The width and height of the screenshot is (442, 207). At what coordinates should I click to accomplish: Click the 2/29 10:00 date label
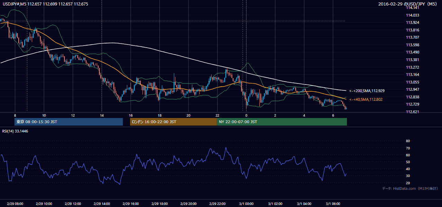pos(44,204)
